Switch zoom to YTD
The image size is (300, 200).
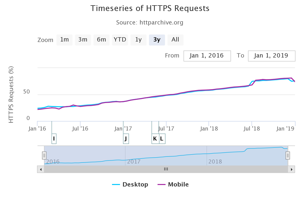point(120,40)
